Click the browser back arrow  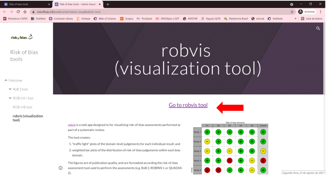pyautogui.click(x=5, y=12)
